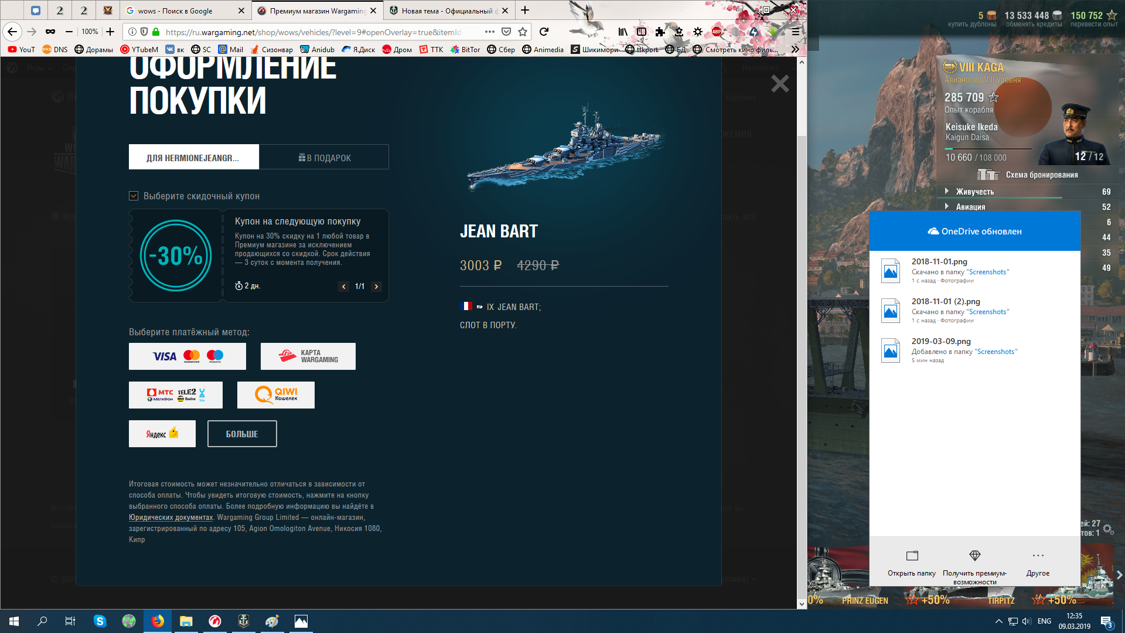
Task: Choose Wargaming card payment method
Action: (308, 356)
